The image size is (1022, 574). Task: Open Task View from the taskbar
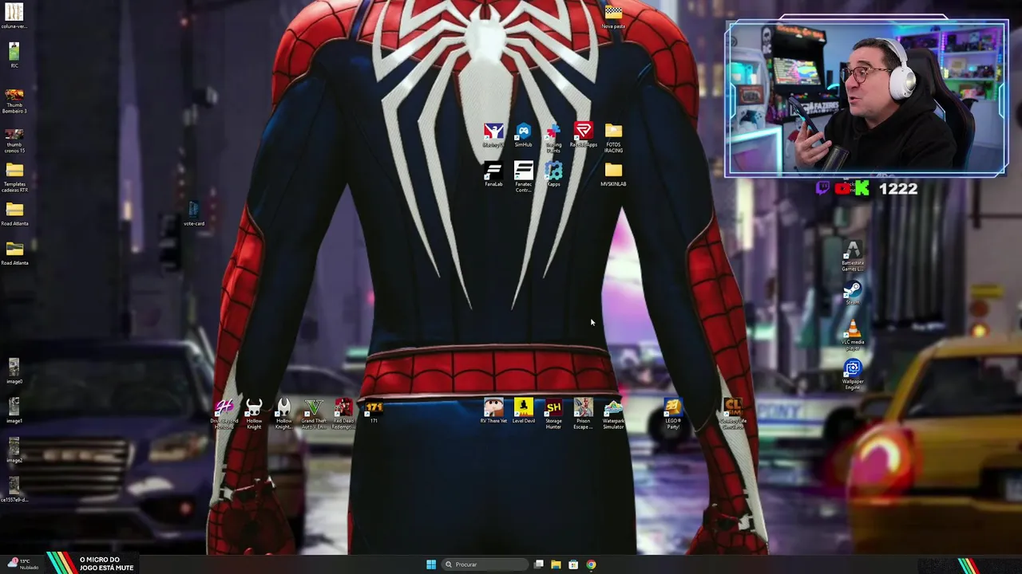(539, 564)
